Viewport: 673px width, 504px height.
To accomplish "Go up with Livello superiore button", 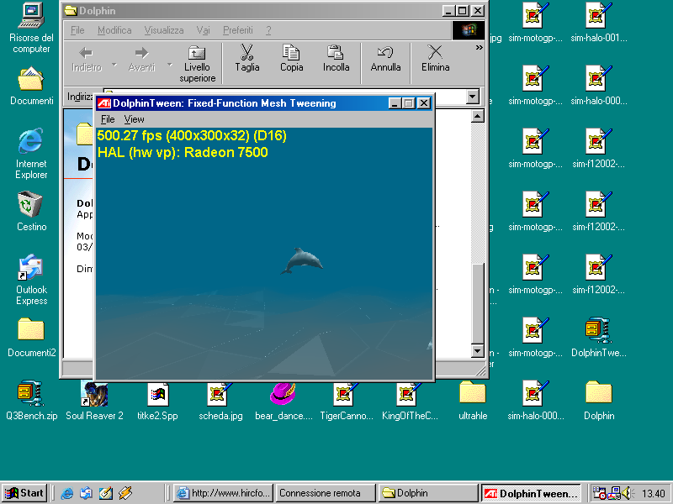I will 197,64.
